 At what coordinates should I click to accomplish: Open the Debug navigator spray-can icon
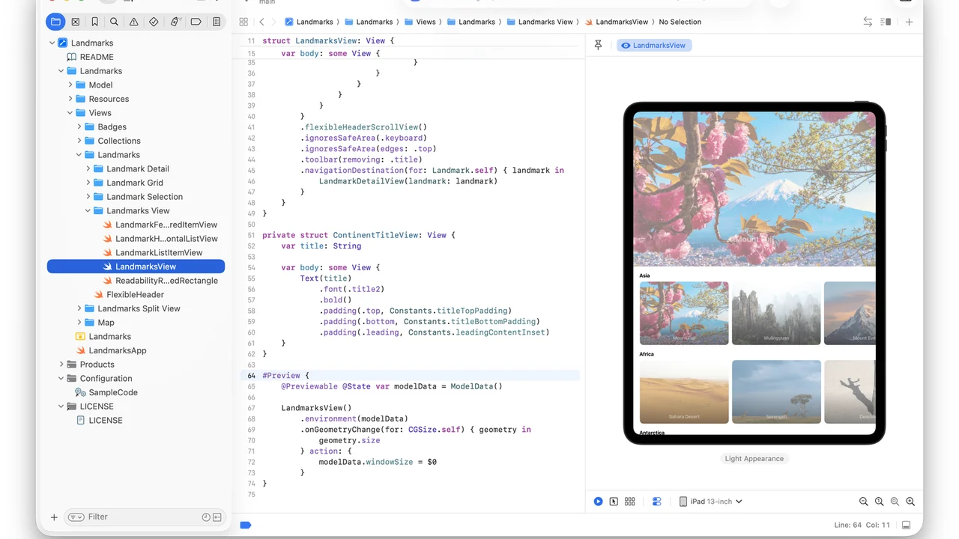click(175, 22)
